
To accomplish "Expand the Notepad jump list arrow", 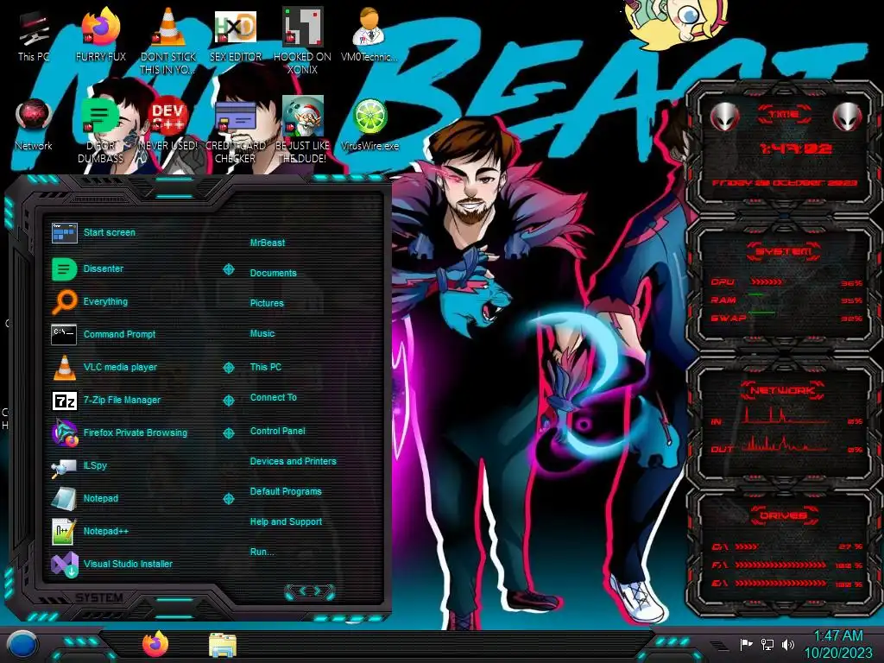I will coord(228,499).
